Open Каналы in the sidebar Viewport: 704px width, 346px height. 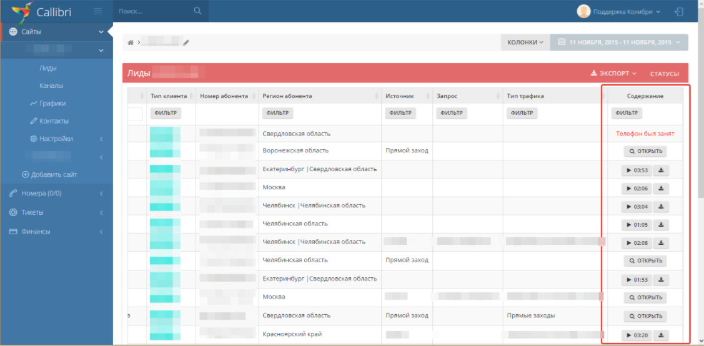click(x=51, y=86)
